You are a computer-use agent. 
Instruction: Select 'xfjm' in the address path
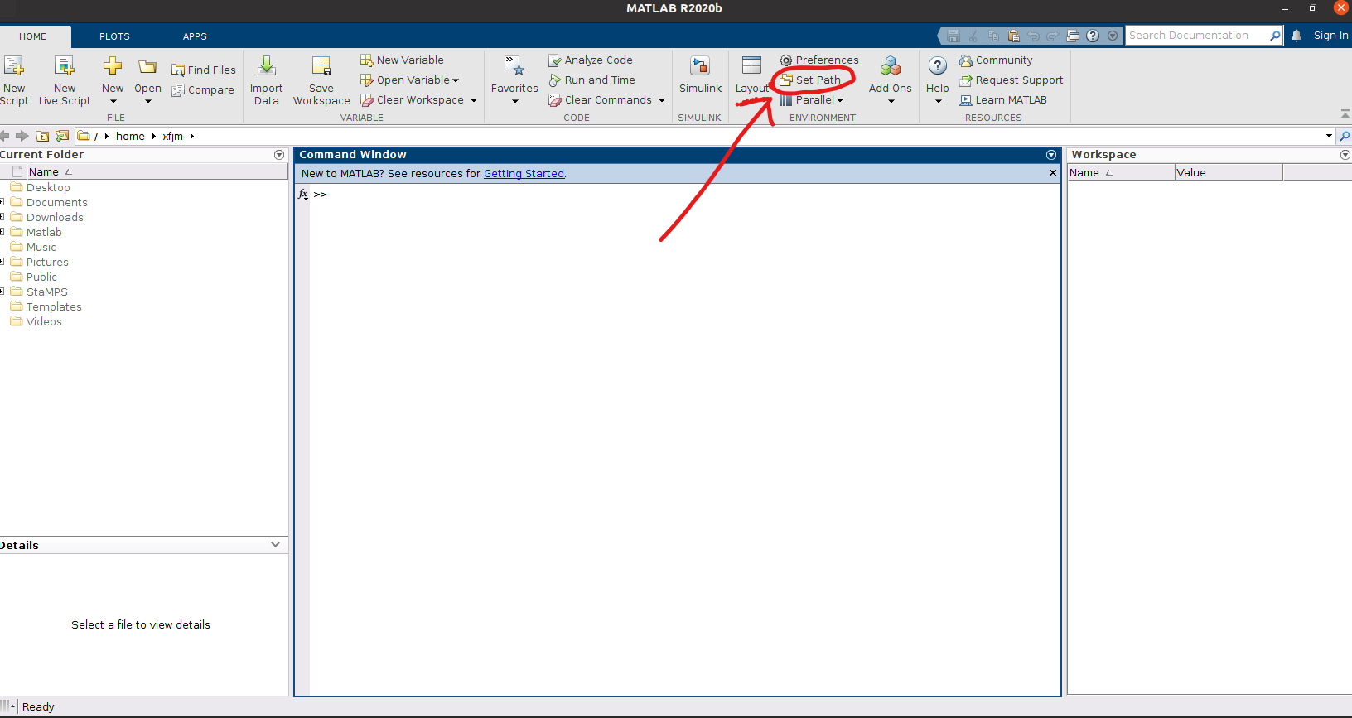click(172, 137)
